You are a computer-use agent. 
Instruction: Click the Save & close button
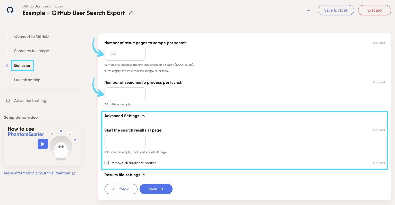pyautogui.click(x=336, y=10)
